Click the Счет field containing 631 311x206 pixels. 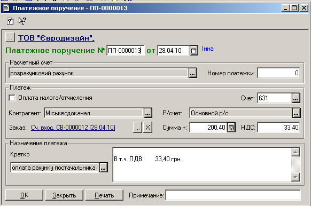[x=274, y=98]
